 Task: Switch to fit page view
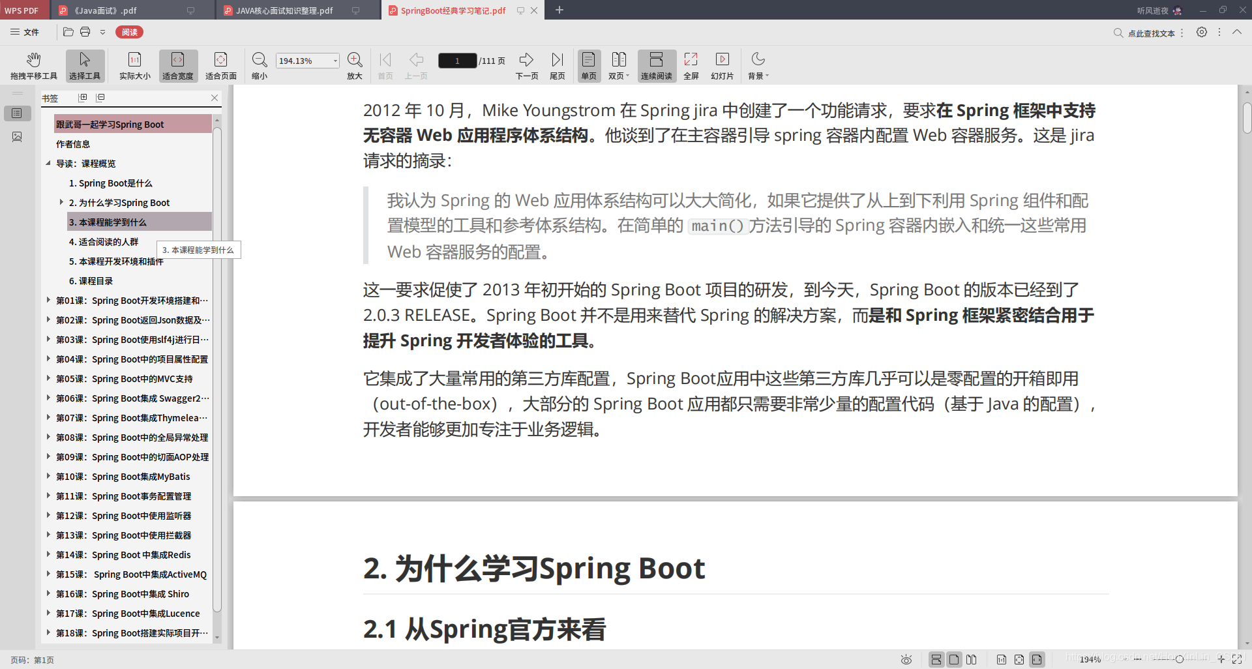pyautogui.click(x=221, y=66)
